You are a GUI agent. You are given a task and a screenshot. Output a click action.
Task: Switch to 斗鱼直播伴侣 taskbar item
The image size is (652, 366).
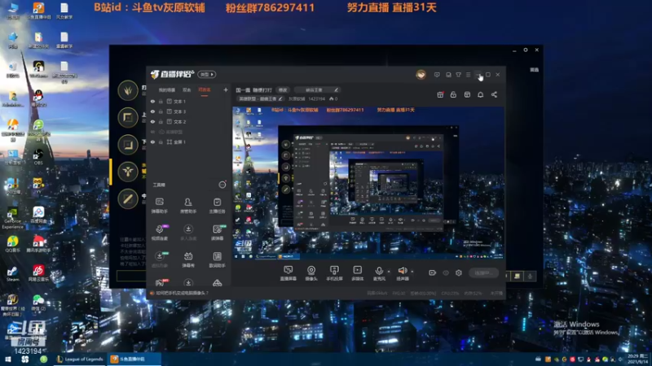(x=134, y=359)
